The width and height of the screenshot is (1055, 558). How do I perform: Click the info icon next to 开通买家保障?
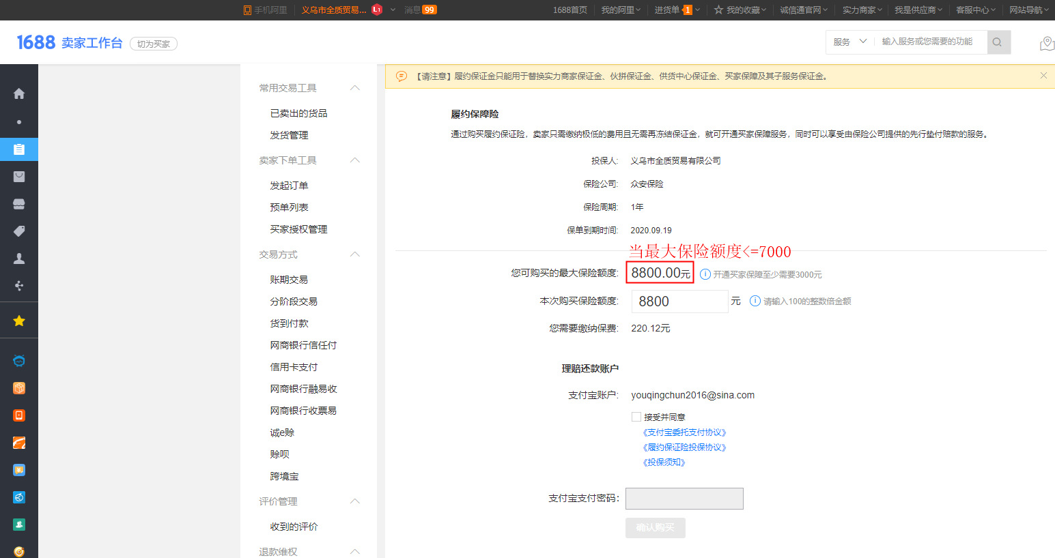(x=705, y=274)
